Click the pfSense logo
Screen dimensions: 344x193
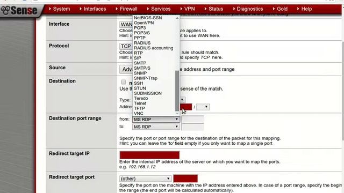point(19,10)
